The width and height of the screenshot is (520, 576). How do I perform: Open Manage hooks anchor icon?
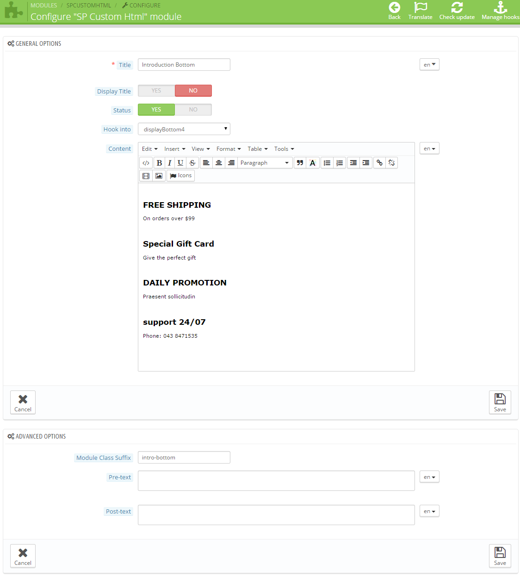pos(501,7)
